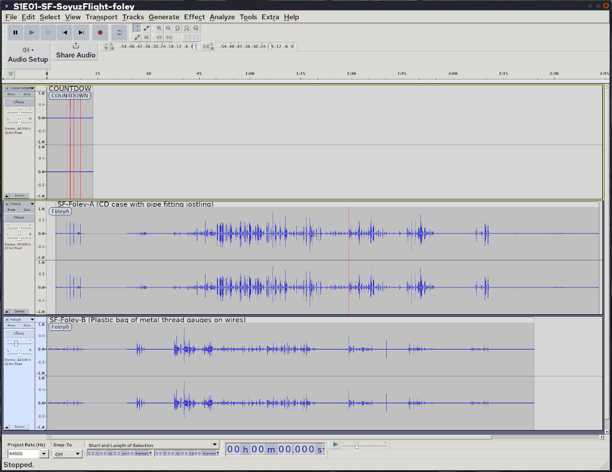Click the Play-at-speed button

(335, 445)
